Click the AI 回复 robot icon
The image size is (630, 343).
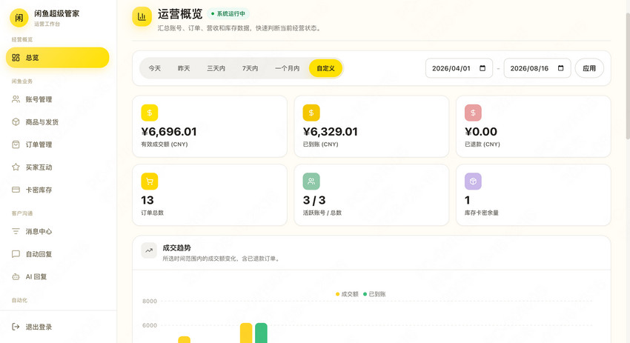16,277
